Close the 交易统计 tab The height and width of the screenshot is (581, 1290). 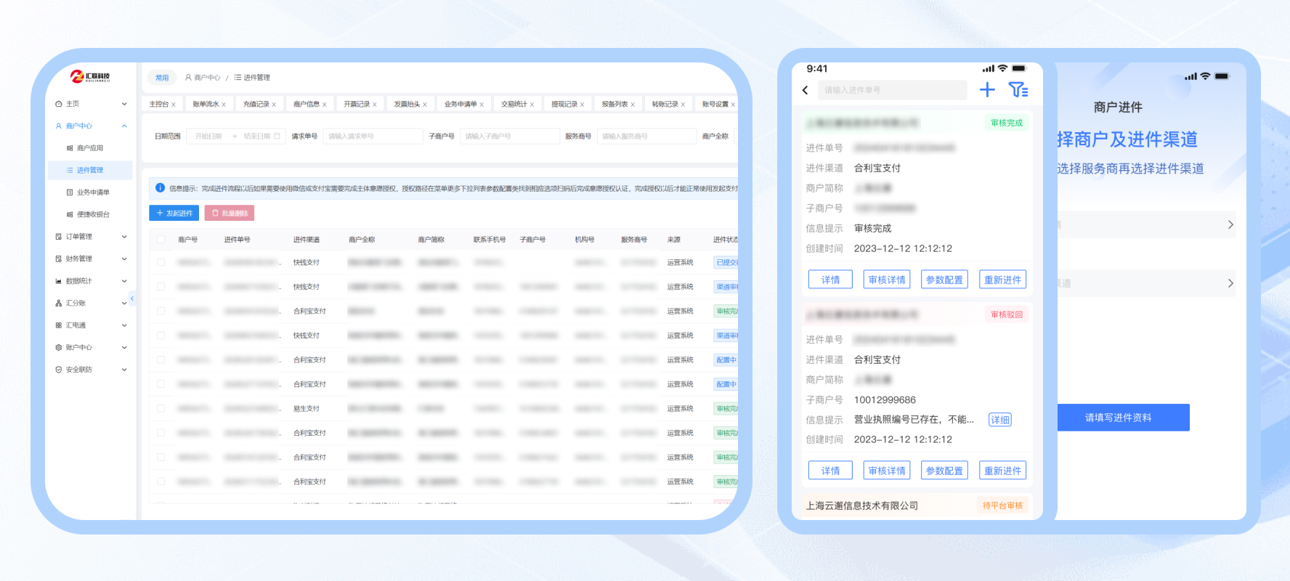tap(532, 105)
